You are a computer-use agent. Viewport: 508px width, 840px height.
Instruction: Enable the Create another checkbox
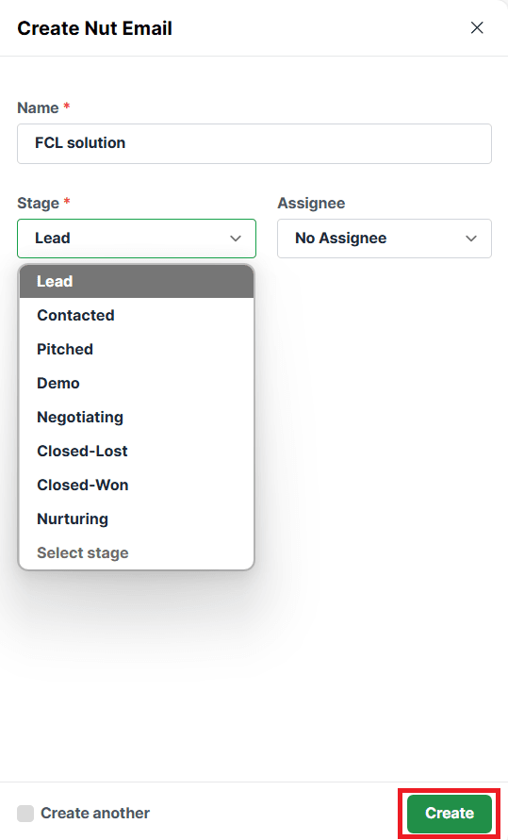point(25,813)
